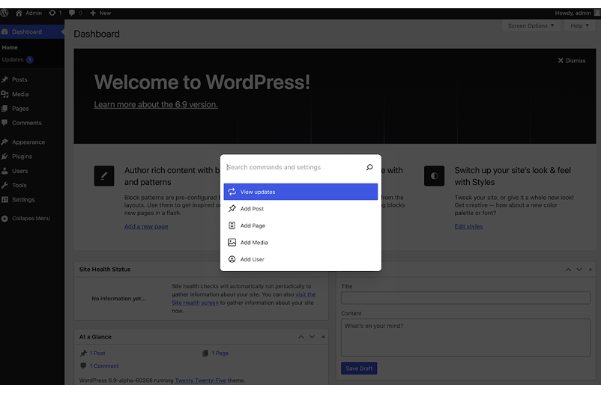This screenshot has width=601, height=394.
Task: Follow the Edit styles link
Action: (468, 226)
